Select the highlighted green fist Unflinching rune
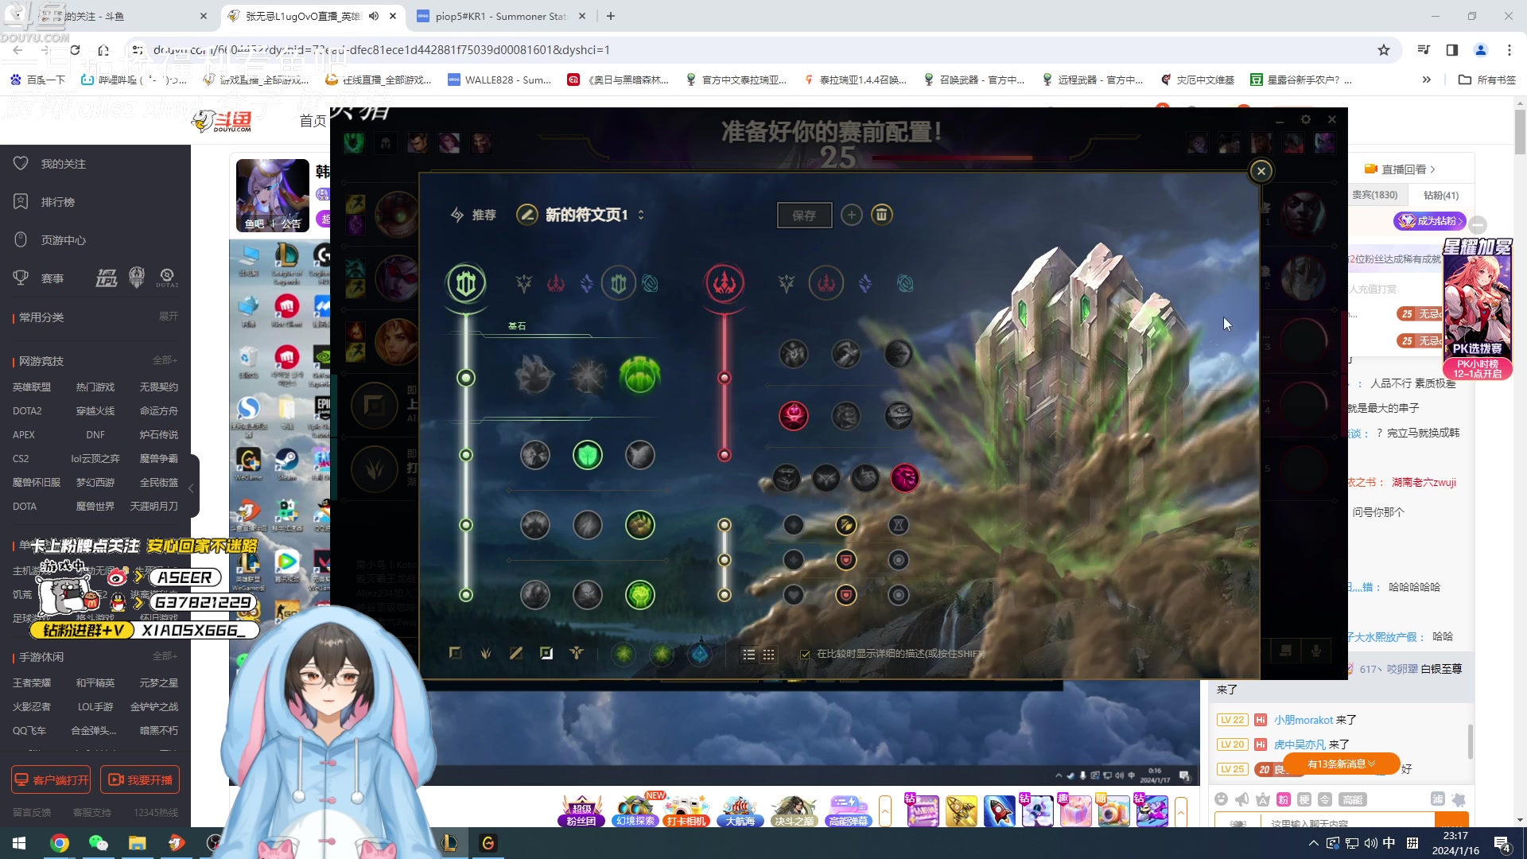 click(x=639, y=595)
